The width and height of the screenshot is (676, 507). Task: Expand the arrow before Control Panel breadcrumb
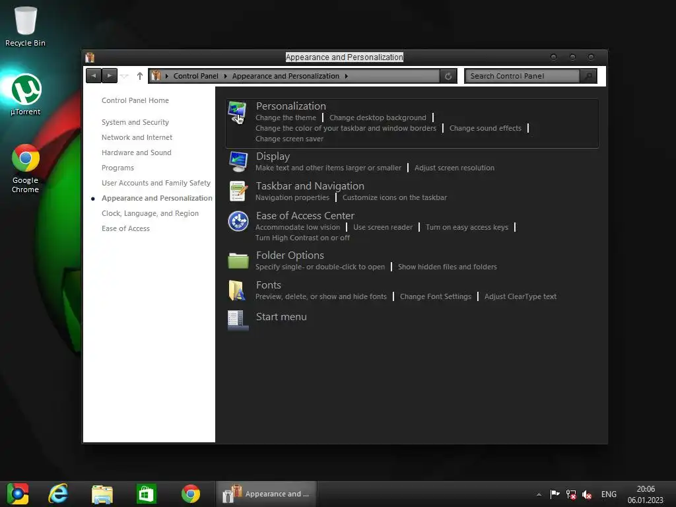point(167,77)
